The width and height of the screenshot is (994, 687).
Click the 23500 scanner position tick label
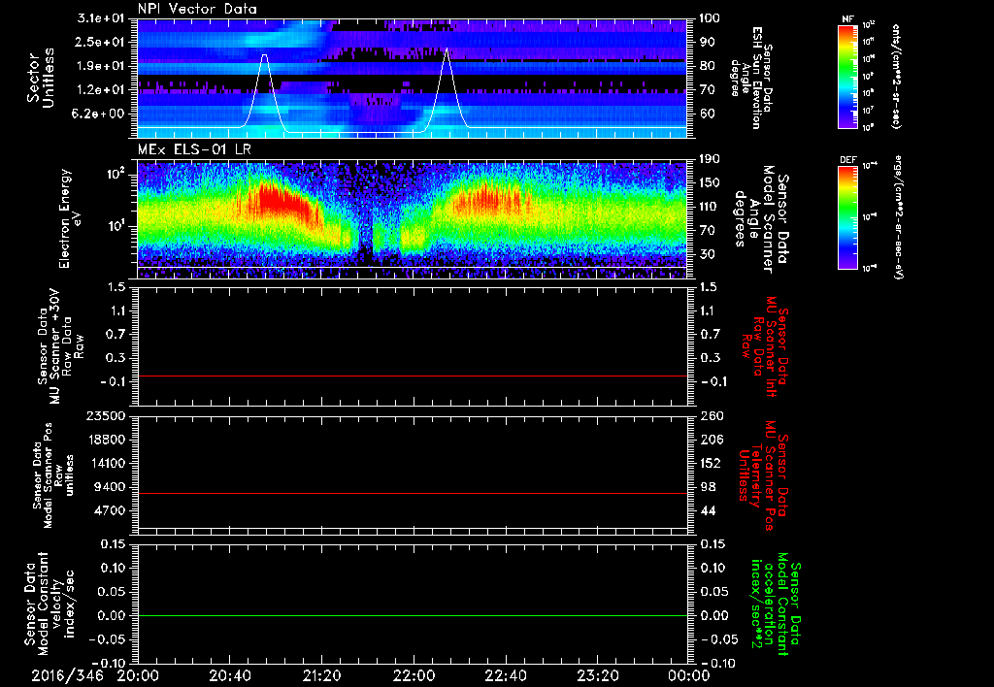pyautogui.click(x=108, y=415)
